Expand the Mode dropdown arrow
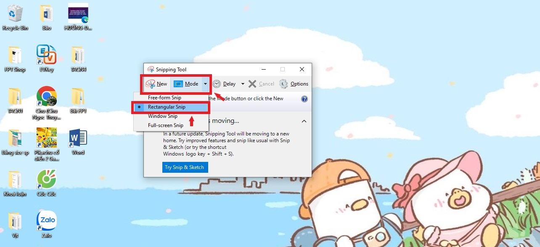This screenshot has height=247, width=540. (x=205, y=84)
